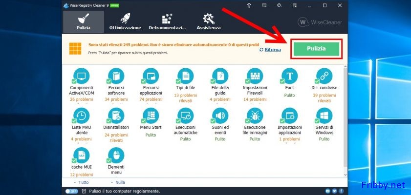Click the vertical scrollbar in category list
The width and height of the screenshot is (411, 195).
(x=345, y=122)
